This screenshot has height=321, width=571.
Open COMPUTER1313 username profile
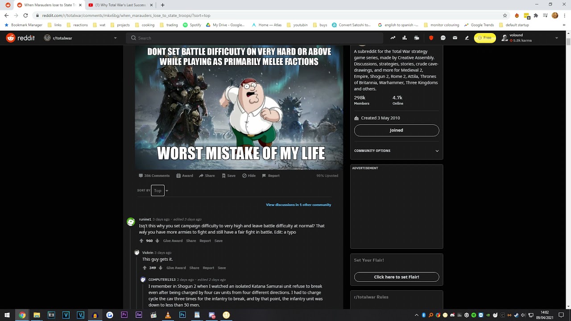[162, 280]
